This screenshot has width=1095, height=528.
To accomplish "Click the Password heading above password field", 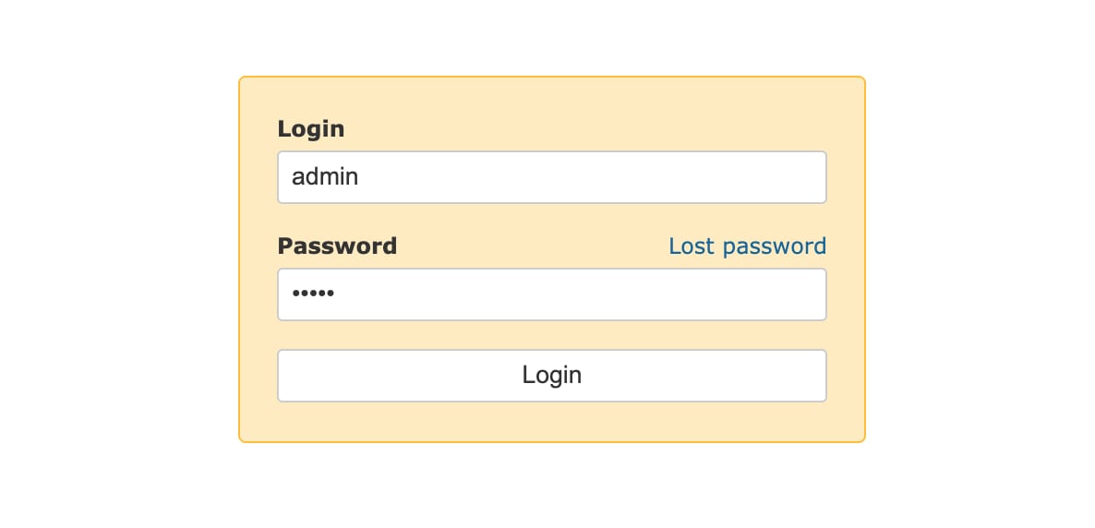I will click(x=337, y=246).
